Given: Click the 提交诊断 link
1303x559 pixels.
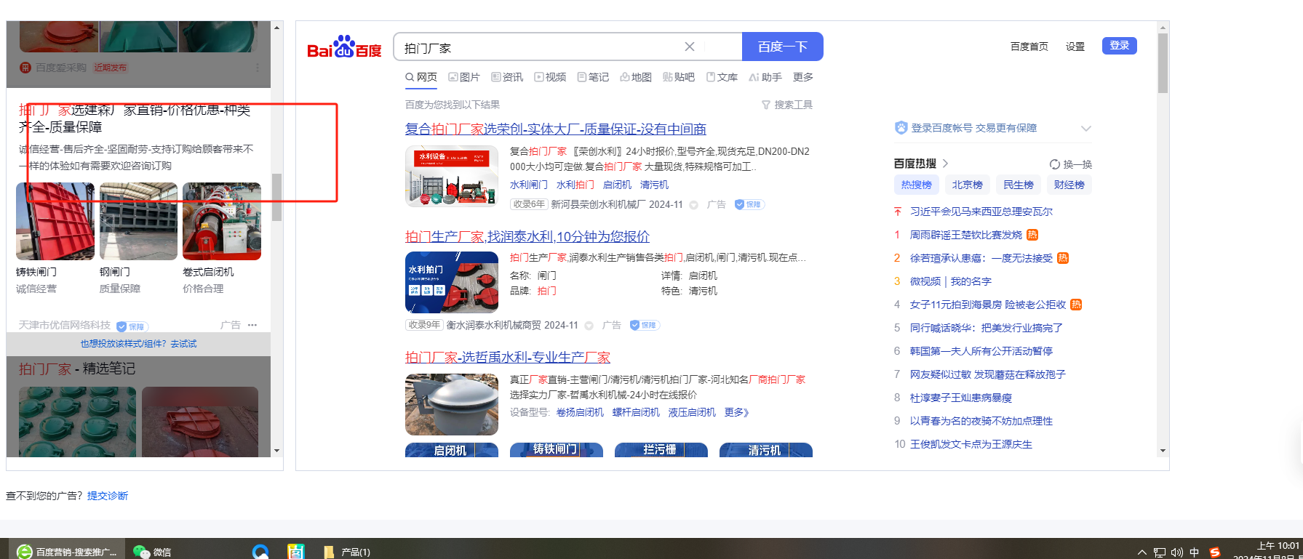Looking at the screenshot, I should coord(108,496).
